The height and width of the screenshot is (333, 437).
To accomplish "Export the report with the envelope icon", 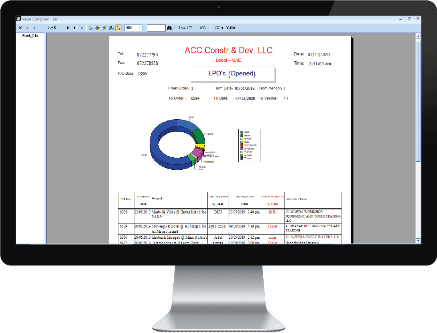I will pyautogui.click(x=112, y=28).
